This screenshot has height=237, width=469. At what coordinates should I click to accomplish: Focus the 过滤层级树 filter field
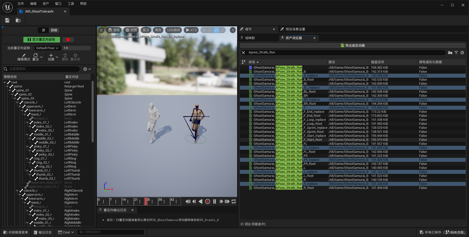click(42, 69)
